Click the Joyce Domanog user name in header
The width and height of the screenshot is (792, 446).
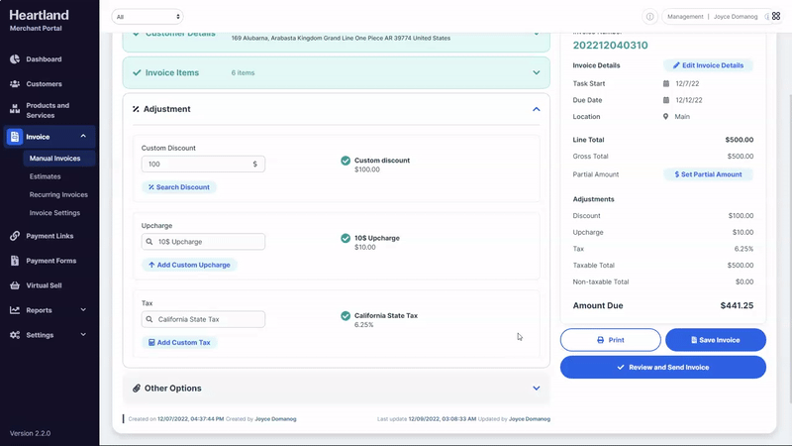(x=736, y=17)
